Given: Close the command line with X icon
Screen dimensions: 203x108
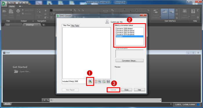Looking at the screenshot, I should (45, 100).
